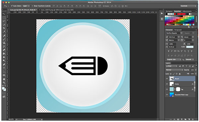
Task: Hide the Circle layer
Action: (167, 84)
